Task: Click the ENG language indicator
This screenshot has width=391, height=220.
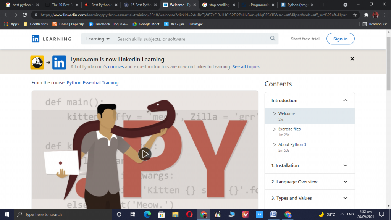Action: (351, 214)
